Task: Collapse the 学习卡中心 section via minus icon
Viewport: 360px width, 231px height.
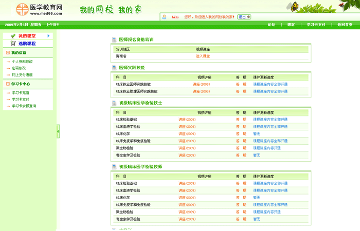Action: tap(8, 84)
